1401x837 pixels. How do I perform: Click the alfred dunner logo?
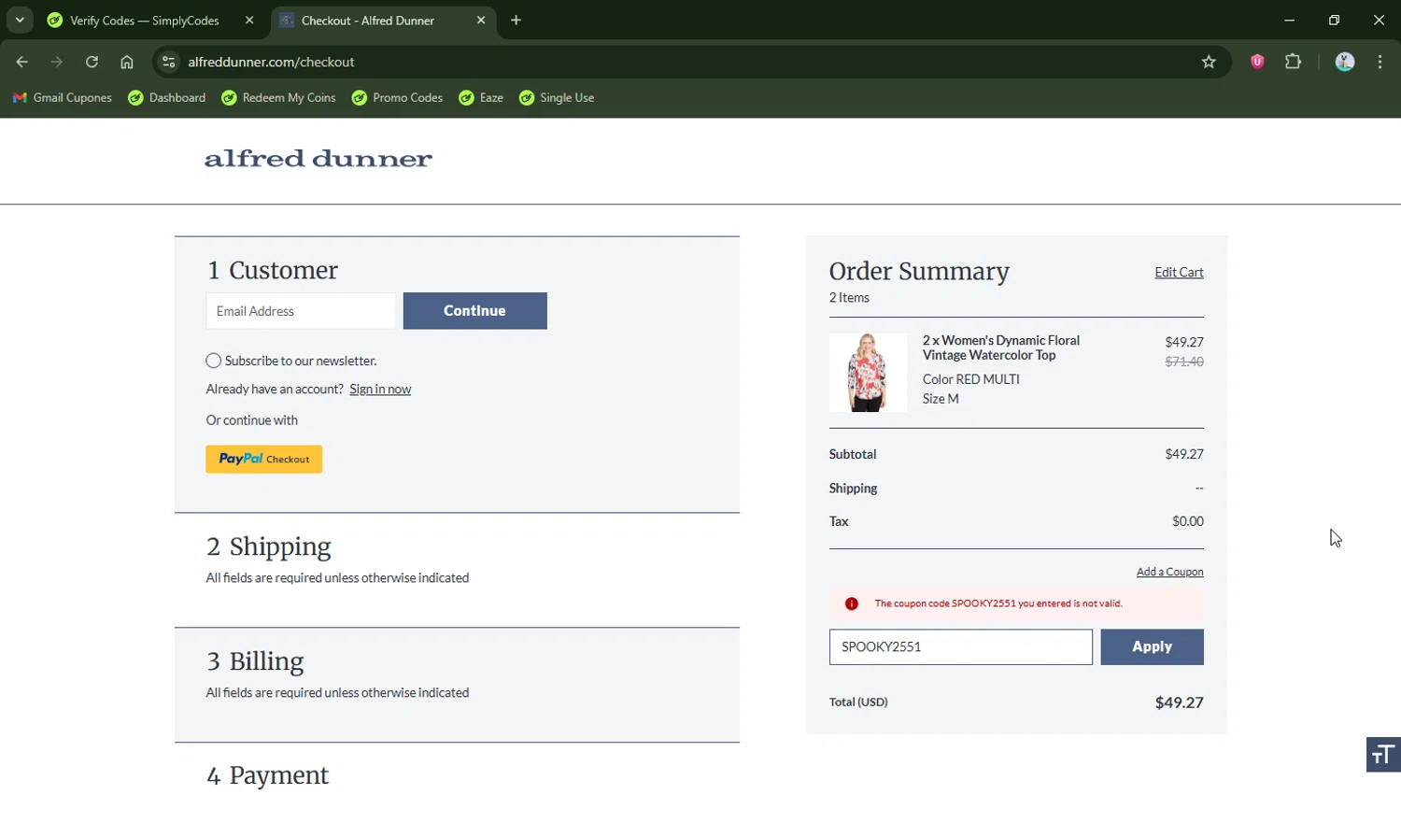tap(318, 159)
